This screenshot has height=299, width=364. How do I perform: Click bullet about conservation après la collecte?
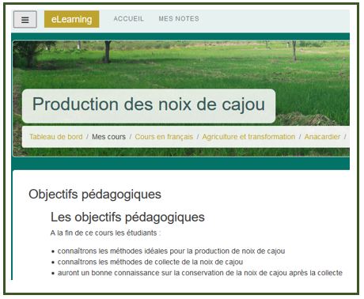(200, 273)
